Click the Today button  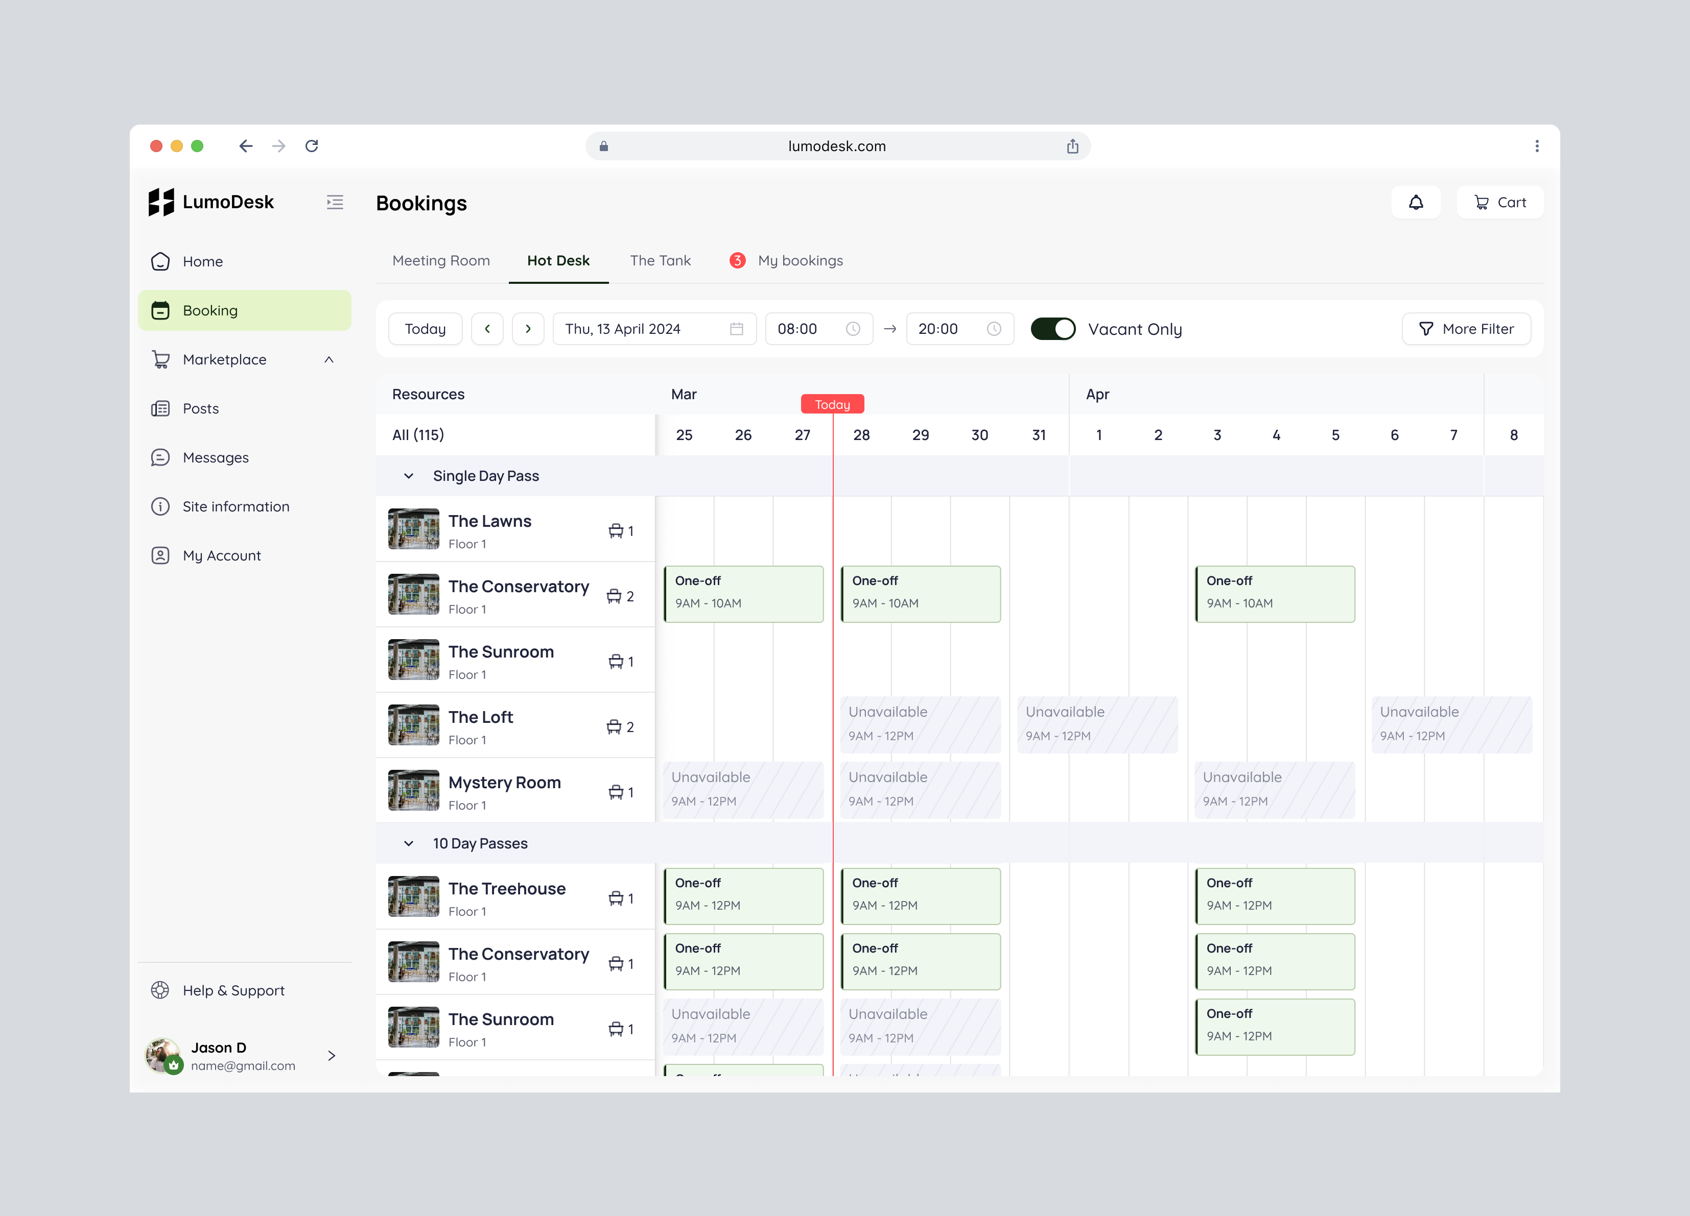[425, 328]
